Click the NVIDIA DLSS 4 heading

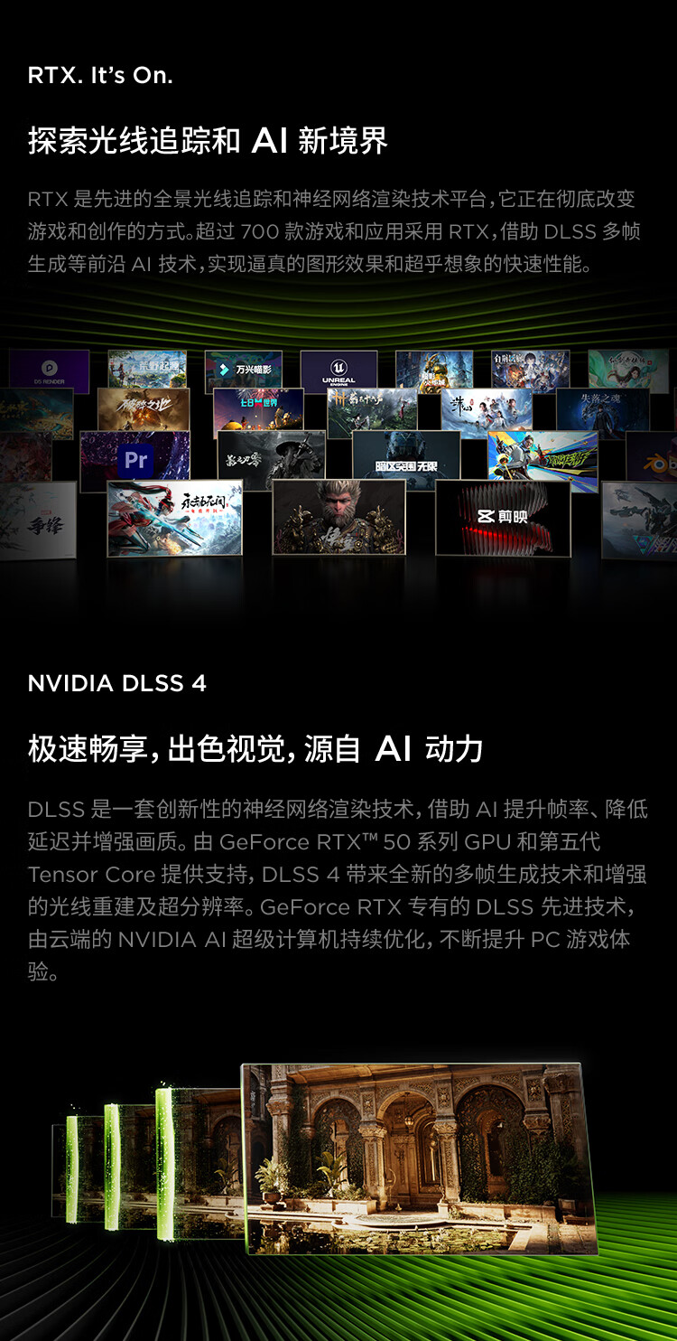[117, 683]
